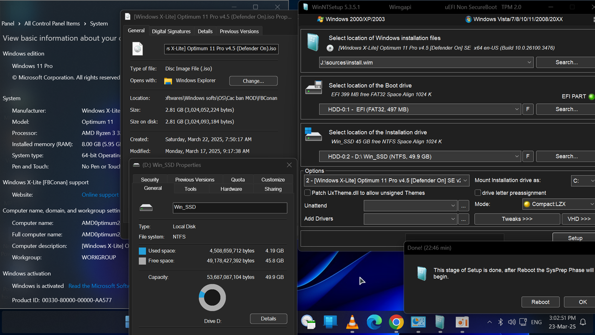Screen dimensions: 595x335
Task: Click the install.wim path input field
Action: coord(418,62)
